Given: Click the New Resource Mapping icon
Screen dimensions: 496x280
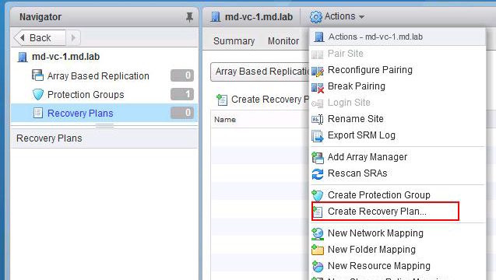Looking at the screenshot, I should 318,267.
